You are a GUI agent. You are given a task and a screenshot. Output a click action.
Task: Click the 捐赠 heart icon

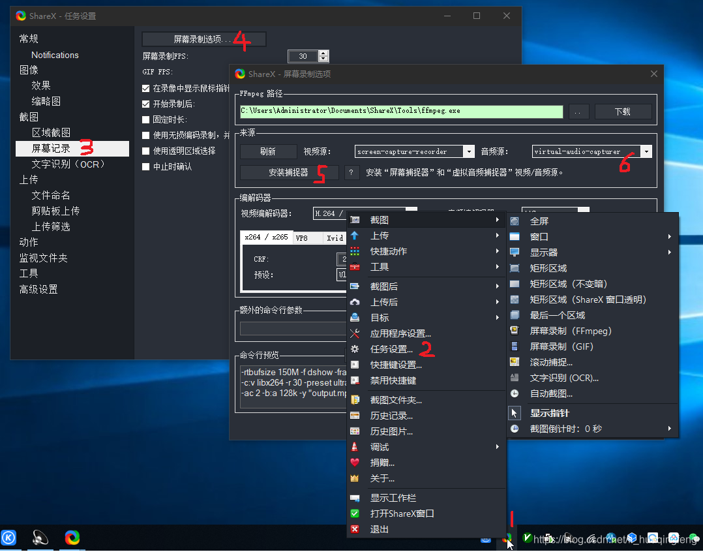[x=355, y=463]
